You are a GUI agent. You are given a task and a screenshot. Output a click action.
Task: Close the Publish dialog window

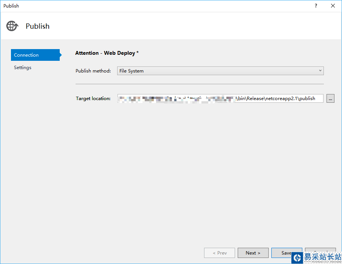[x=333, y=6]
